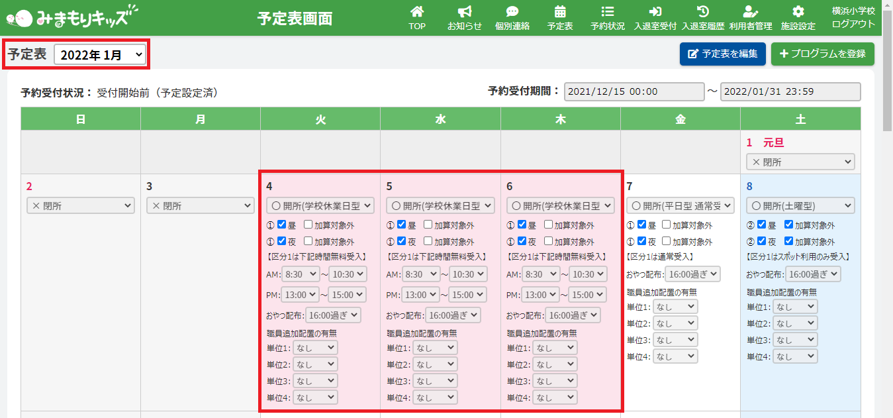Viewport: 893px width, 418px height.
Task: Uncheck 昼 checkbox on day 4
Action: point(281,225)
